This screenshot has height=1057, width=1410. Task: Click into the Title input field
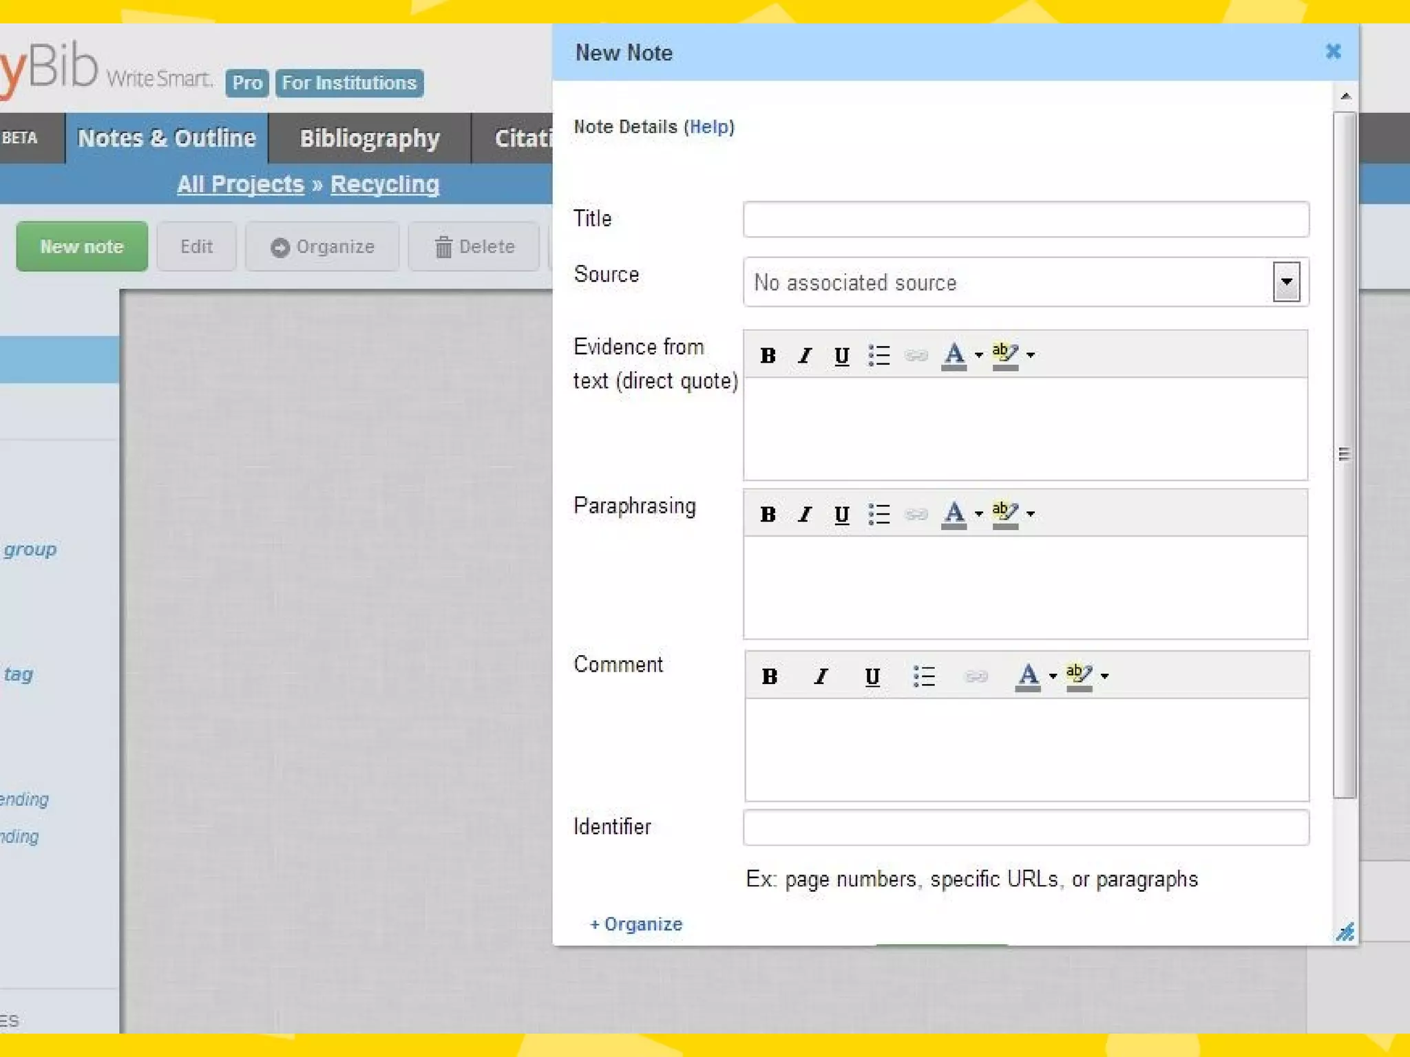pyautogui.click(x=1026, y=220)
